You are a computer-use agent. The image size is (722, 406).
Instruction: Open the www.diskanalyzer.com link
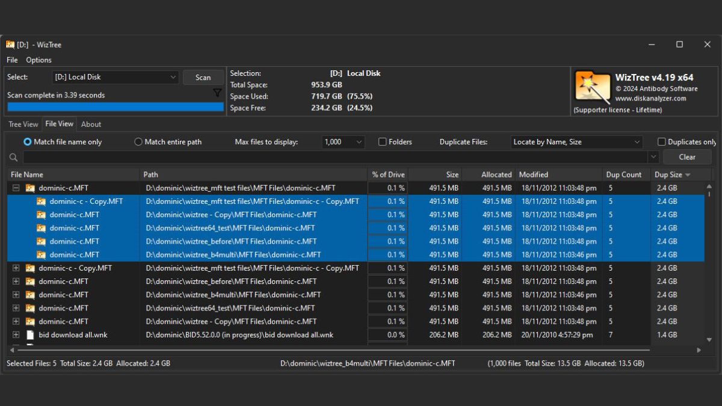pos(650,98)
